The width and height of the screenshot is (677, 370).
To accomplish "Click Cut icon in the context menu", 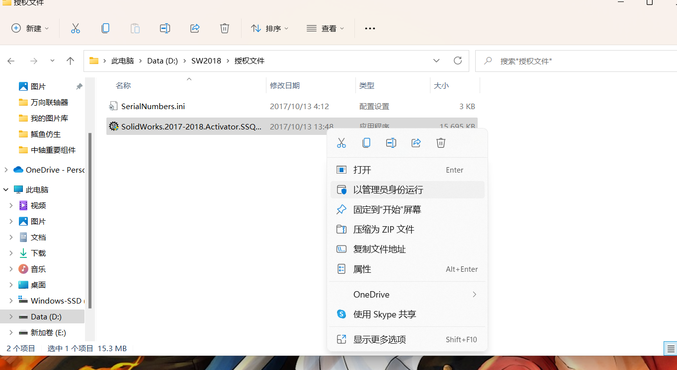I will coord(341,143).
